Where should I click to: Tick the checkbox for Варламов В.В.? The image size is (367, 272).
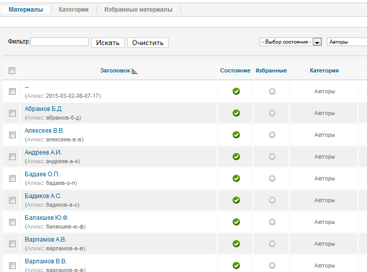13,266
